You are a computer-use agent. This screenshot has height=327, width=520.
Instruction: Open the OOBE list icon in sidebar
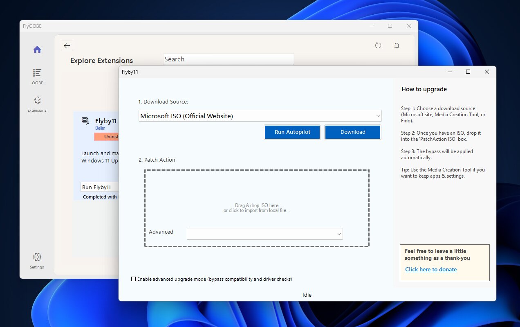37,73
